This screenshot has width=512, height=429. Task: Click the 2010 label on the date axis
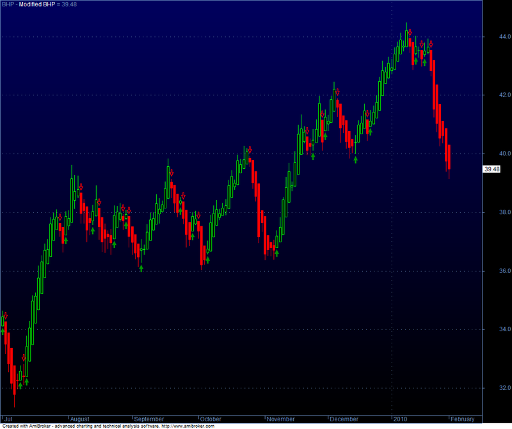(x=400, y=419)
